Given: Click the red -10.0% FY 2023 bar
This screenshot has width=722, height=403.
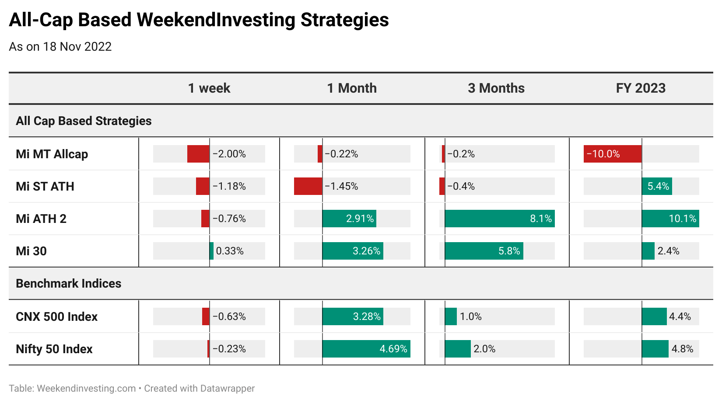Looking at the screenshot, I should coord(613,154).
